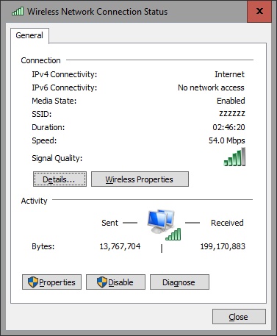Click the sent bytes count 13,767,704
Image resolution: width=277 pixels, height=336 pixels.
tap(120, 246)
